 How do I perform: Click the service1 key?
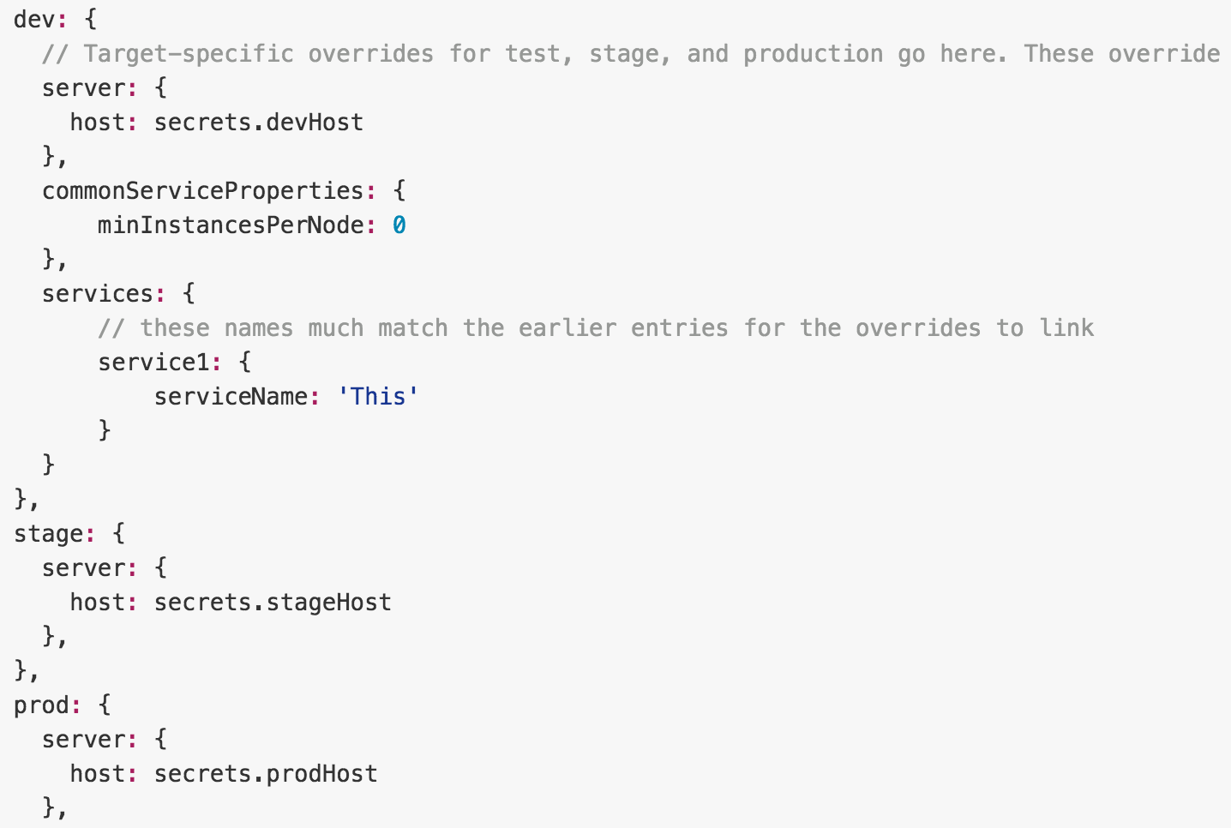[x=153, y=363]
